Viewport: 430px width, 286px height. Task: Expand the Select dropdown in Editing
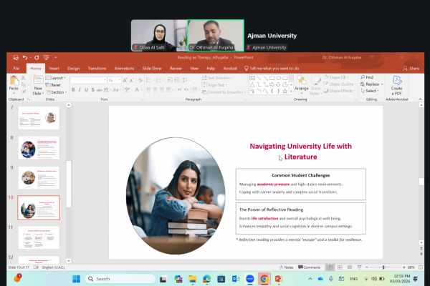370,91
